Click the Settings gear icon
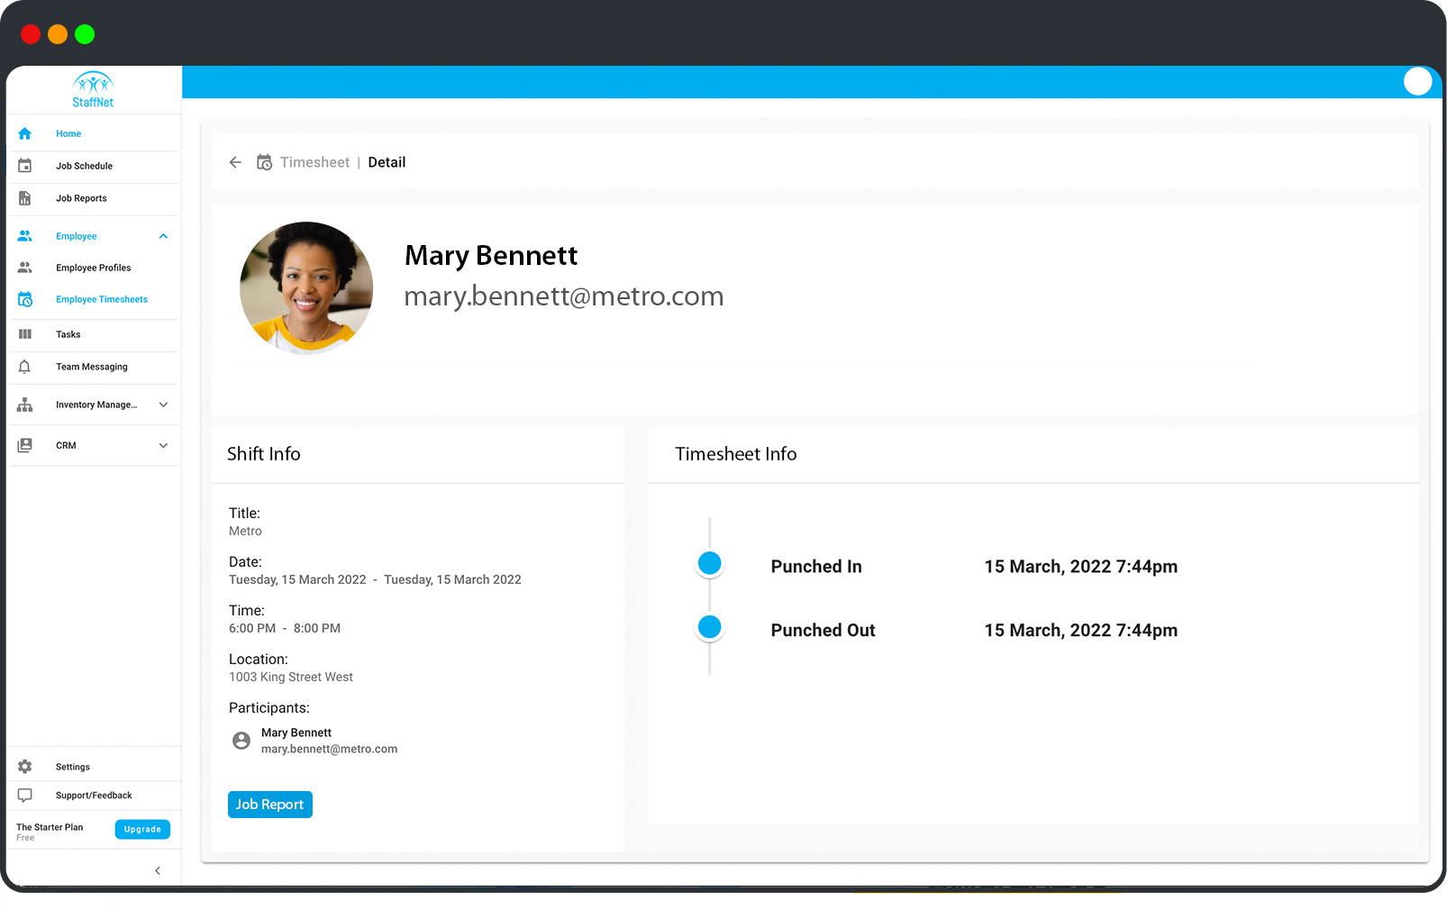The width and height of the screenshot is (1447, 910). (x=24, y=767)
